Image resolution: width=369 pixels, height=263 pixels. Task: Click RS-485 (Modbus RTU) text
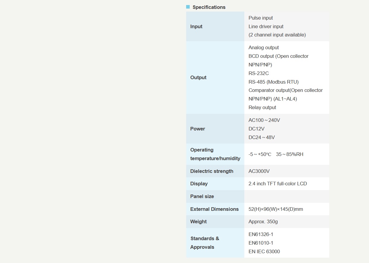tap(273, 82)
